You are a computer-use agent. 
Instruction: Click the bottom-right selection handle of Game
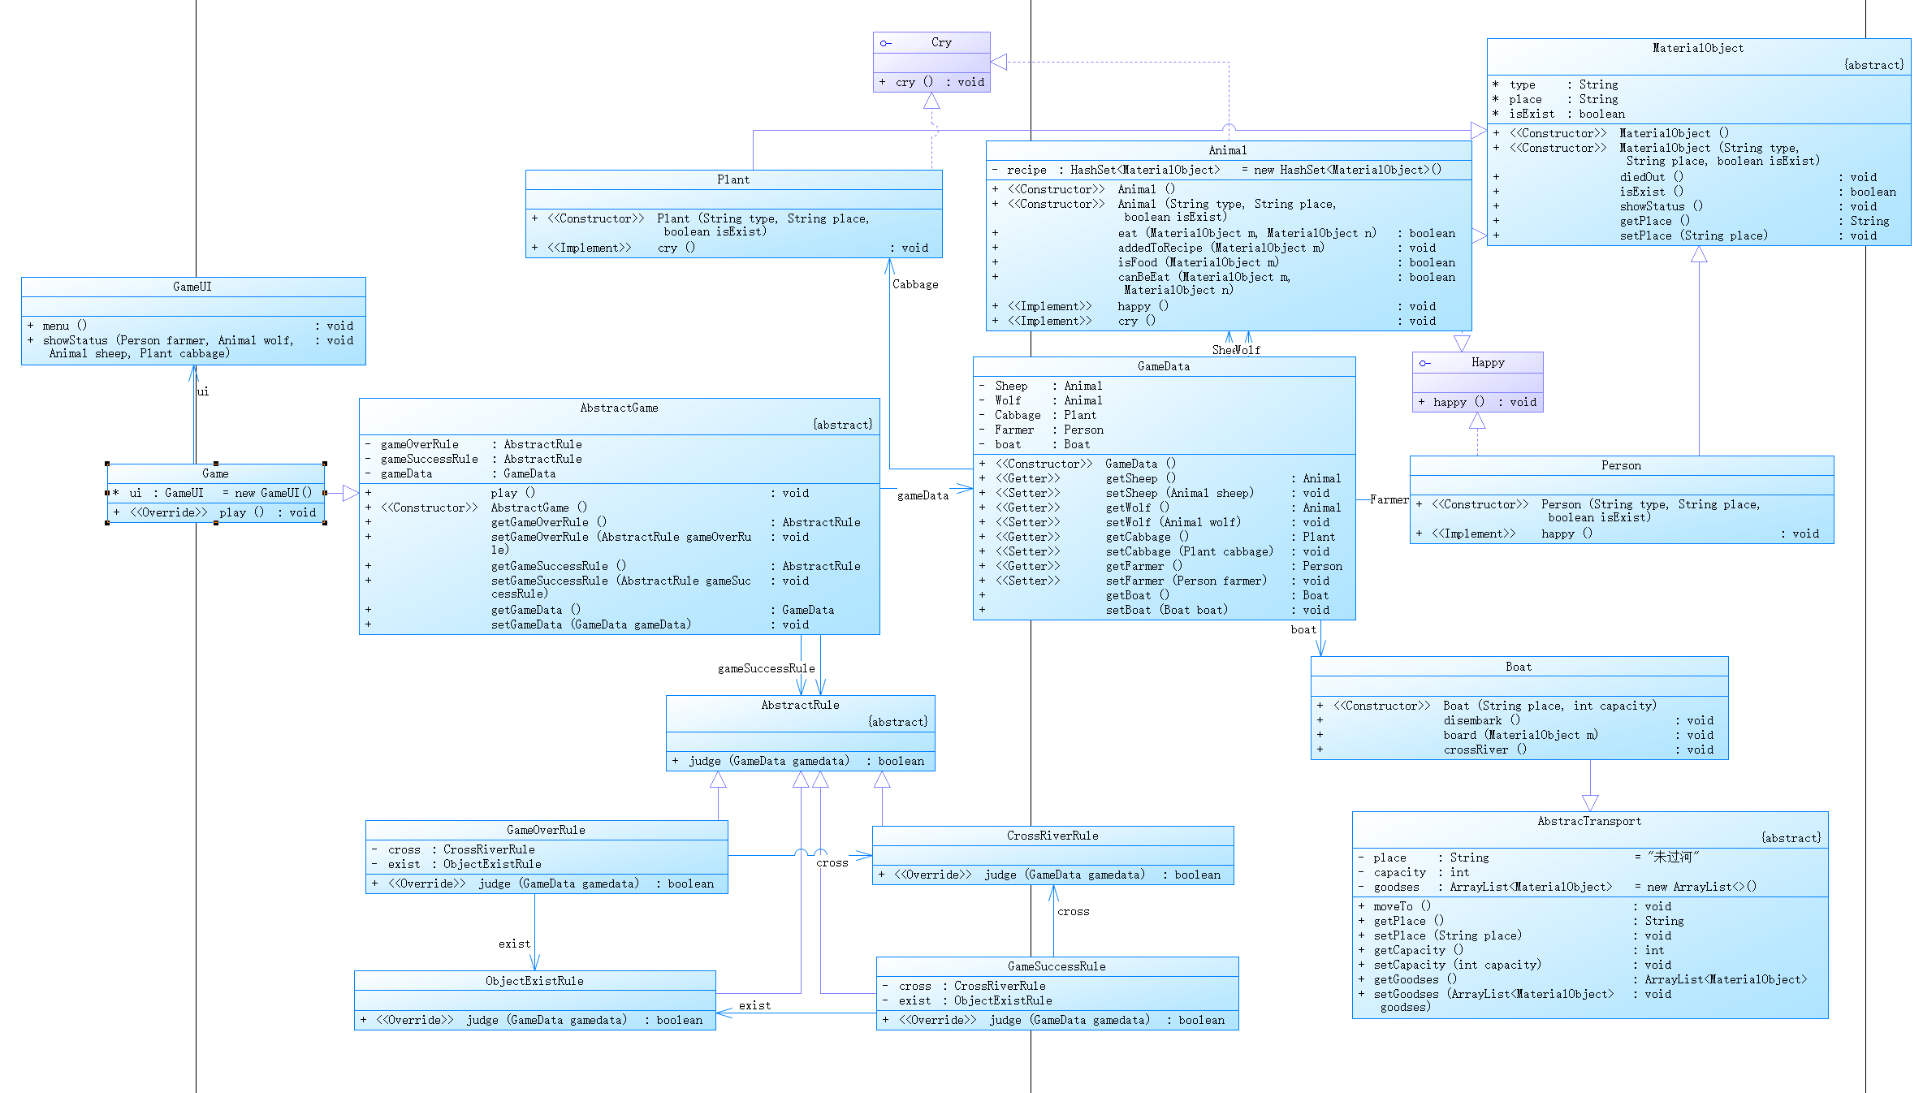pyautogui.click(x=325, y=522)
